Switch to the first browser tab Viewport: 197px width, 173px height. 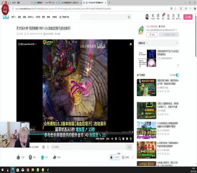point(21,3)
